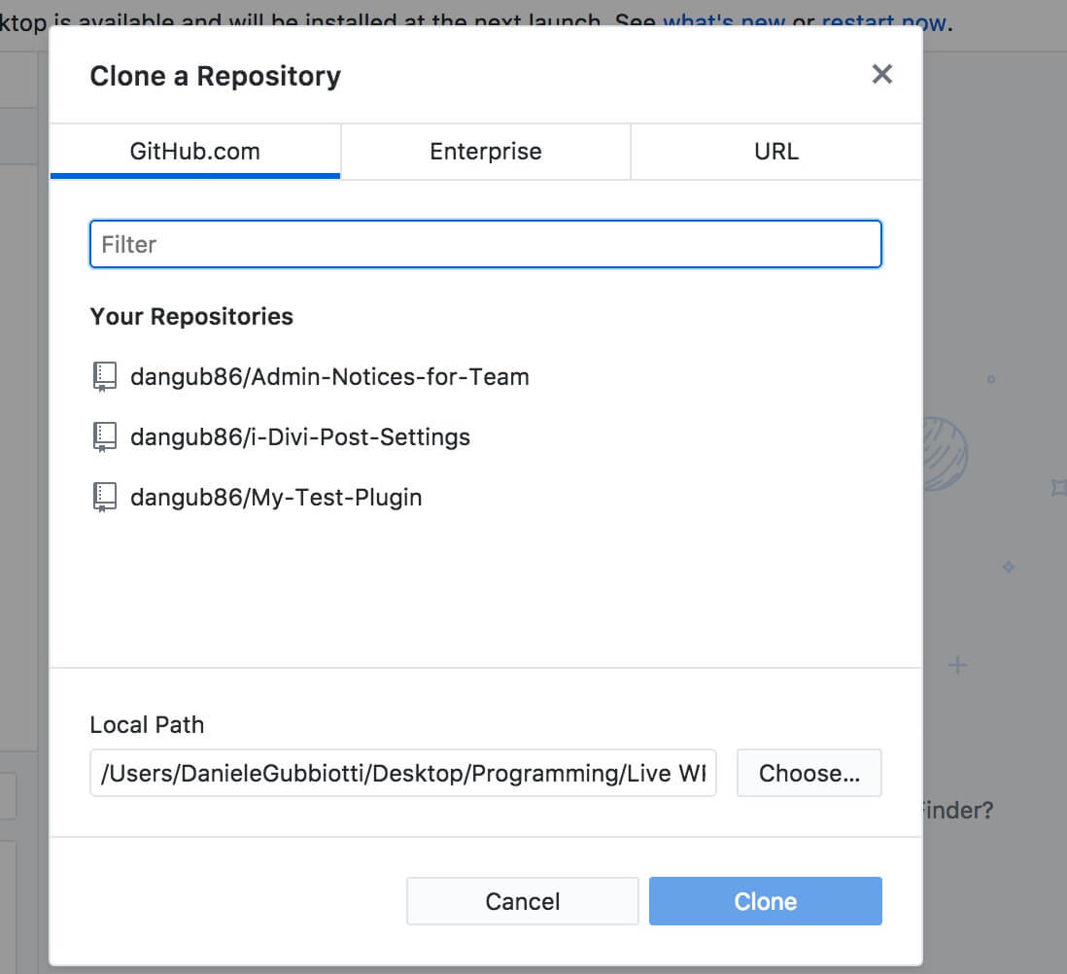Click the restart now link
The image size is (1067, 974).
[x=884, y=21]
